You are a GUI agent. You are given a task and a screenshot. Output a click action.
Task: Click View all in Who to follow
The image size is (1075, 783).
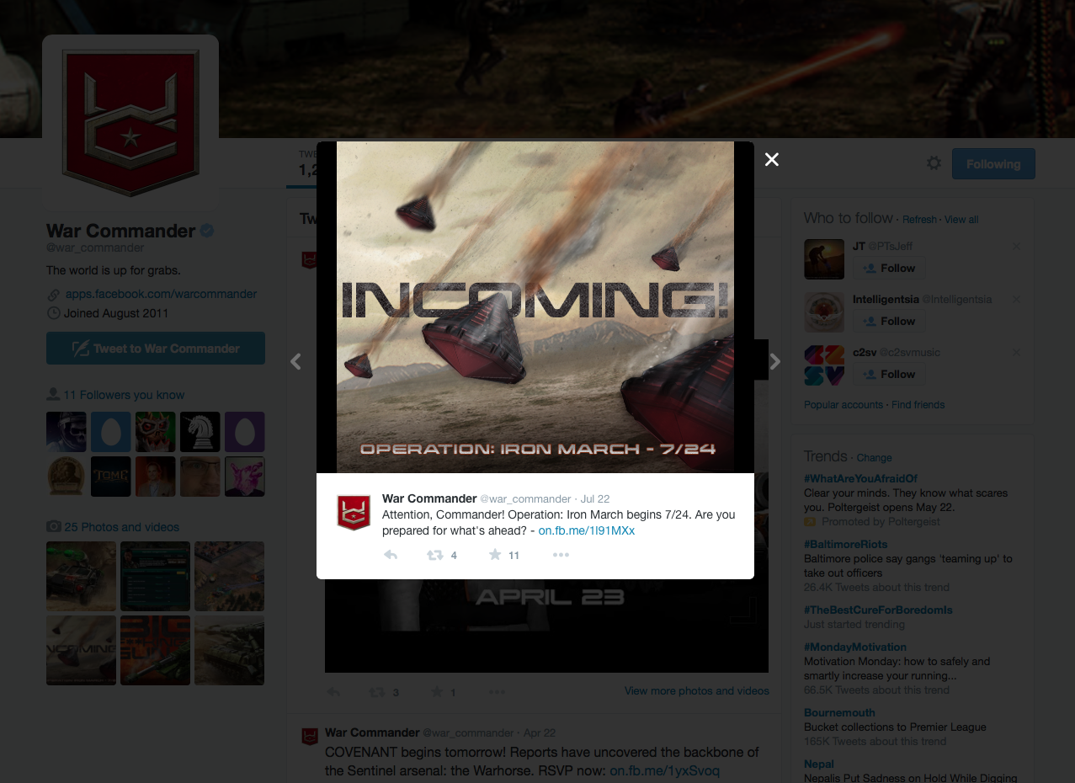pos(961,220)
